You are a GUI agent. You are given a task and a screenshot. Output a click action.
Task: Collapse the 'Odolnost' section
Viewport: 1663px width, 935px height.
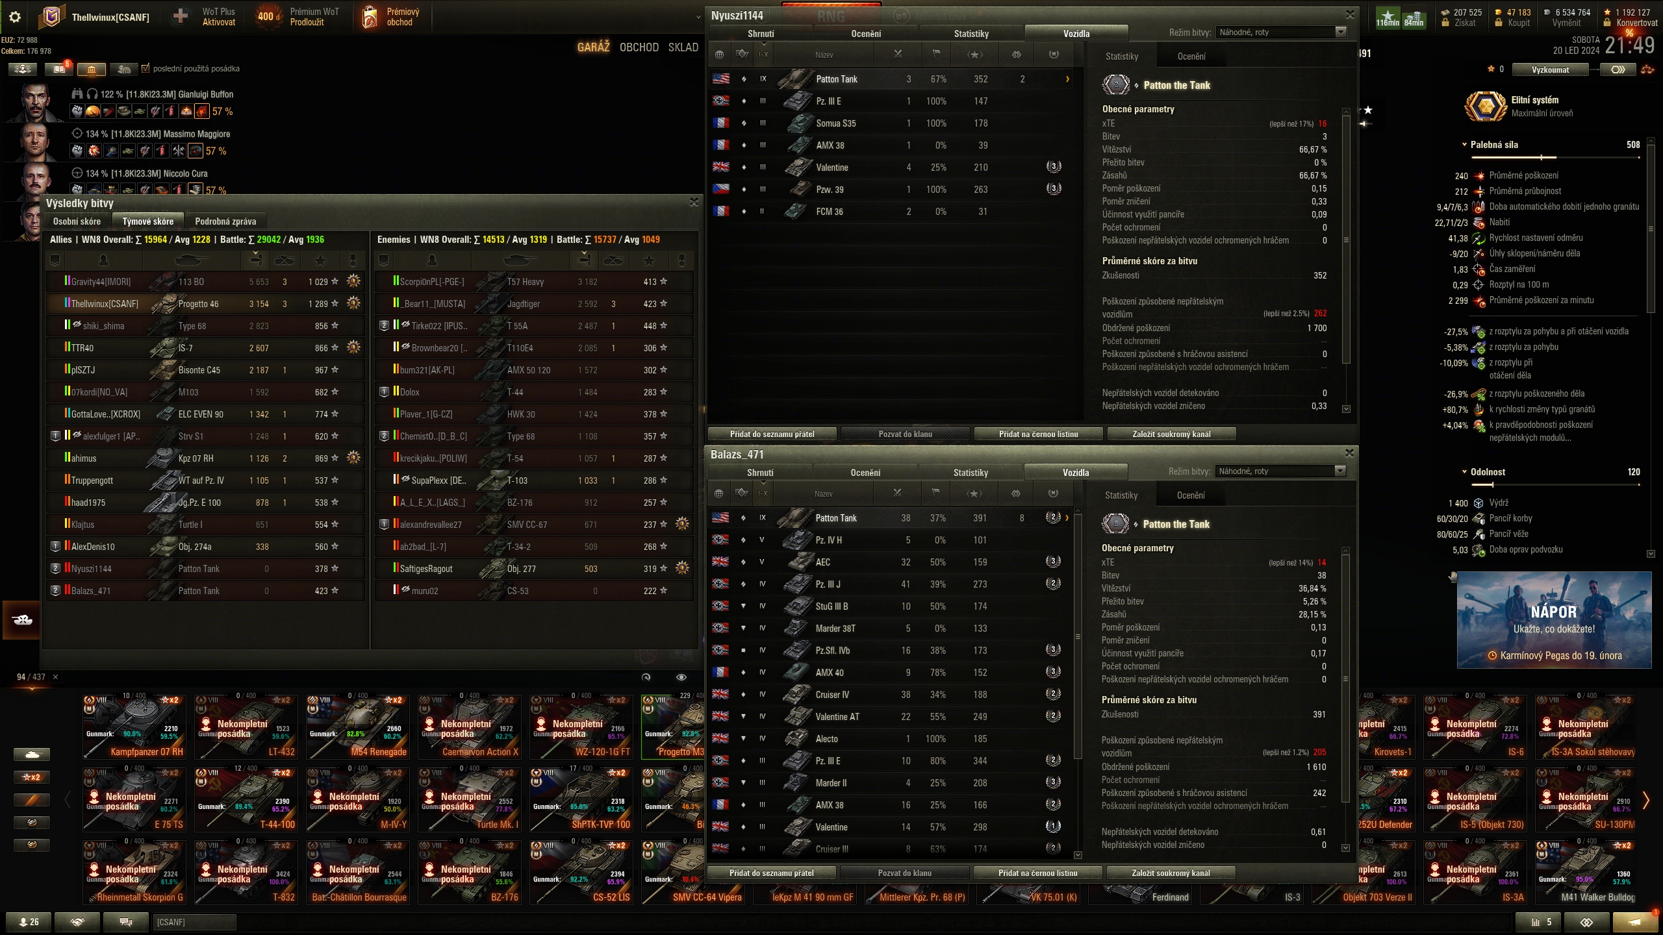click(1464, 472)
